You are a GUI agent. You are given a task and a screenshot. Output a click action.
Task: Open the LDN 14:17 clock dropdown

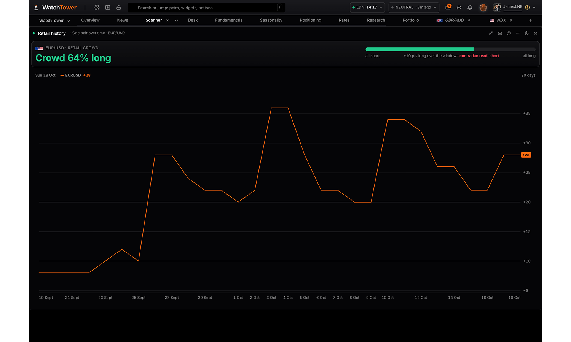pyautogui.click(x=367, y=8)
